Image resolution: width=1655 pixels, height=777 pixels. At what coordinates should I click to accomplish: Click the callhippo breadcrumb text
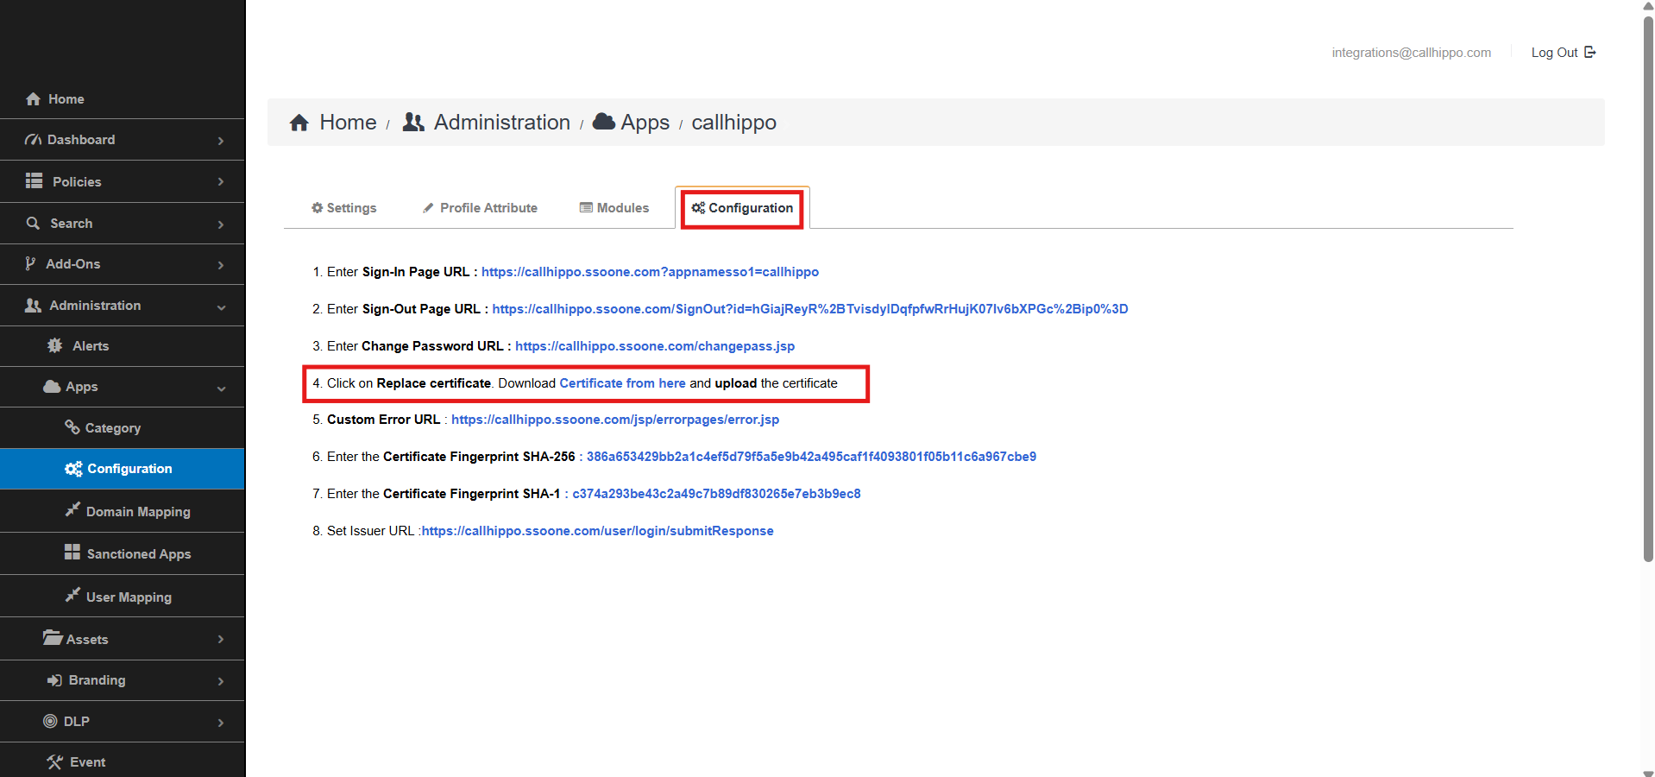(x=733, y=123)
